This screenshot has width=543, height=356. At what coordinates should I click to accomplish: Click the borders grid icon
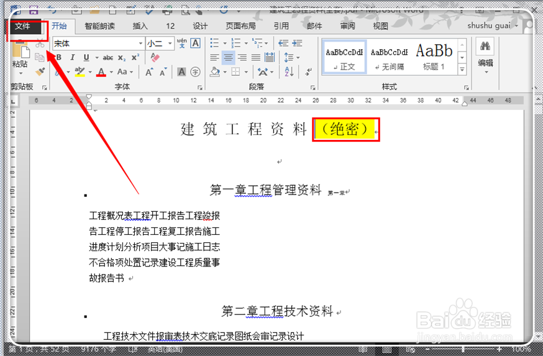[x=236, y=72]
